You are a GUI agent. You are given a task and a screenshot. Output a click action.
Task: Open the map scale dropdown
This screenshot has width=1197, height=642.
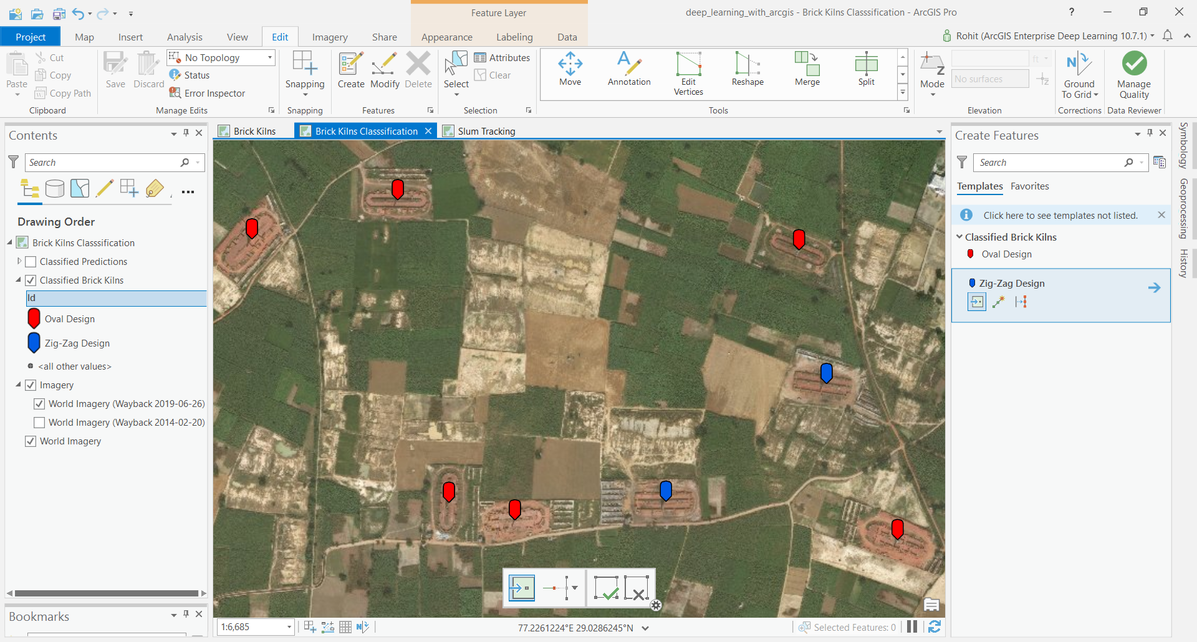289,627
